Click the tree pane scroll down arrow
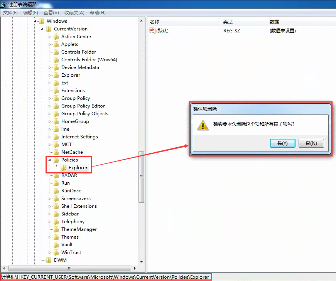 142,262
